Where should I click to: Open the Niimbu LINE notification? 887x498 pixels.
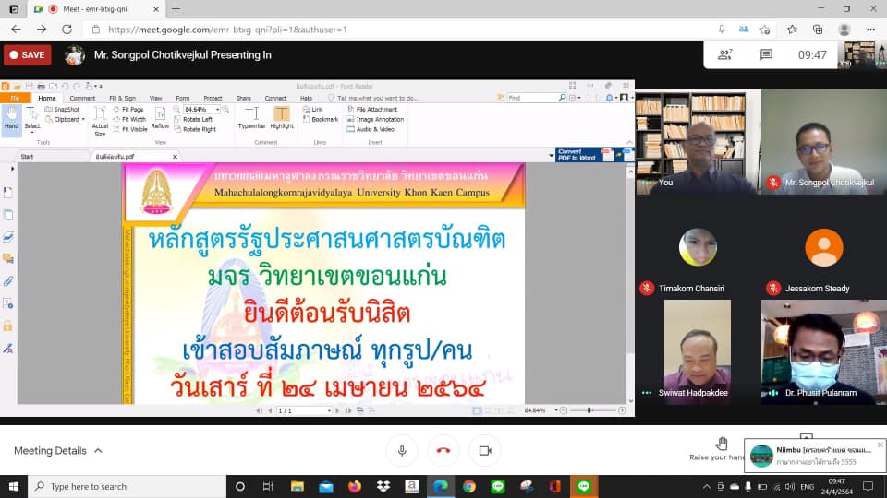pos(815,456)
